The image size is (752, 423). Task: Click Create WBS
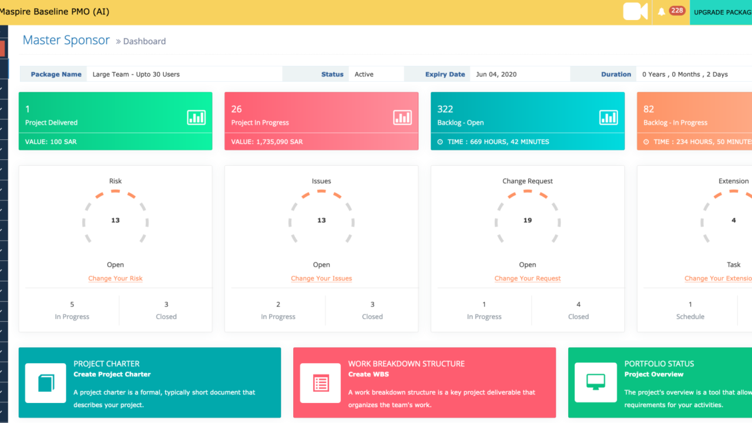pos(368,374)
